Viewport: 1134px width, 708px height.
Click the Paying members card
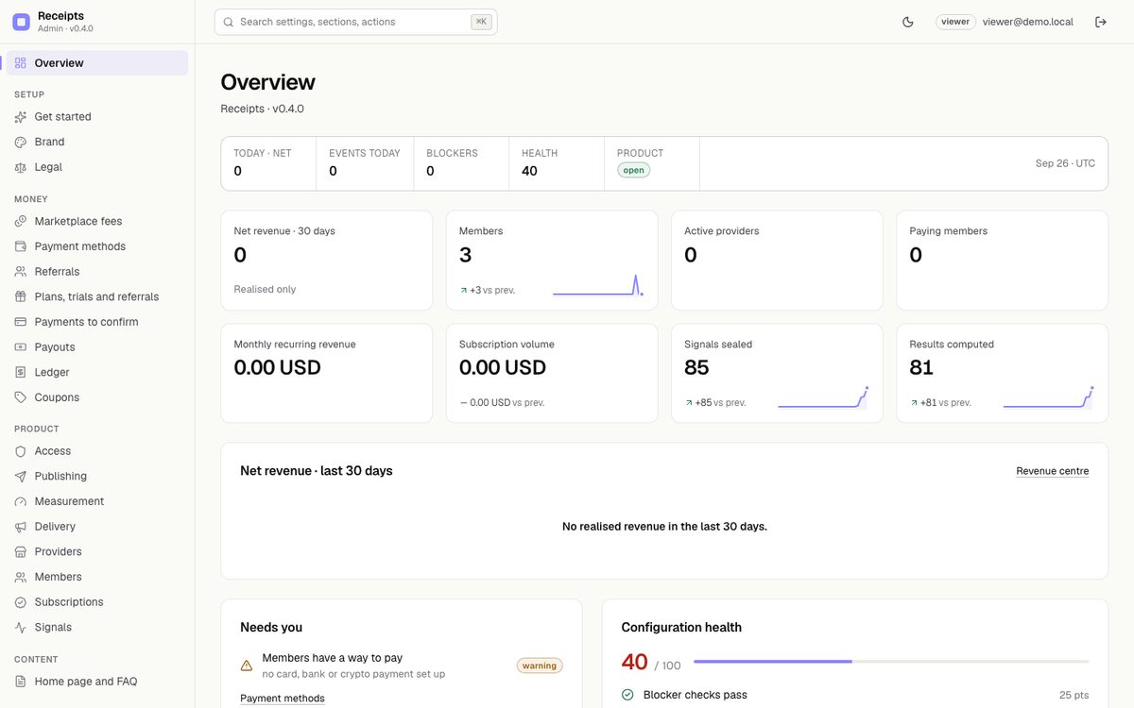pyautogui.click(x=1002, y=261)
